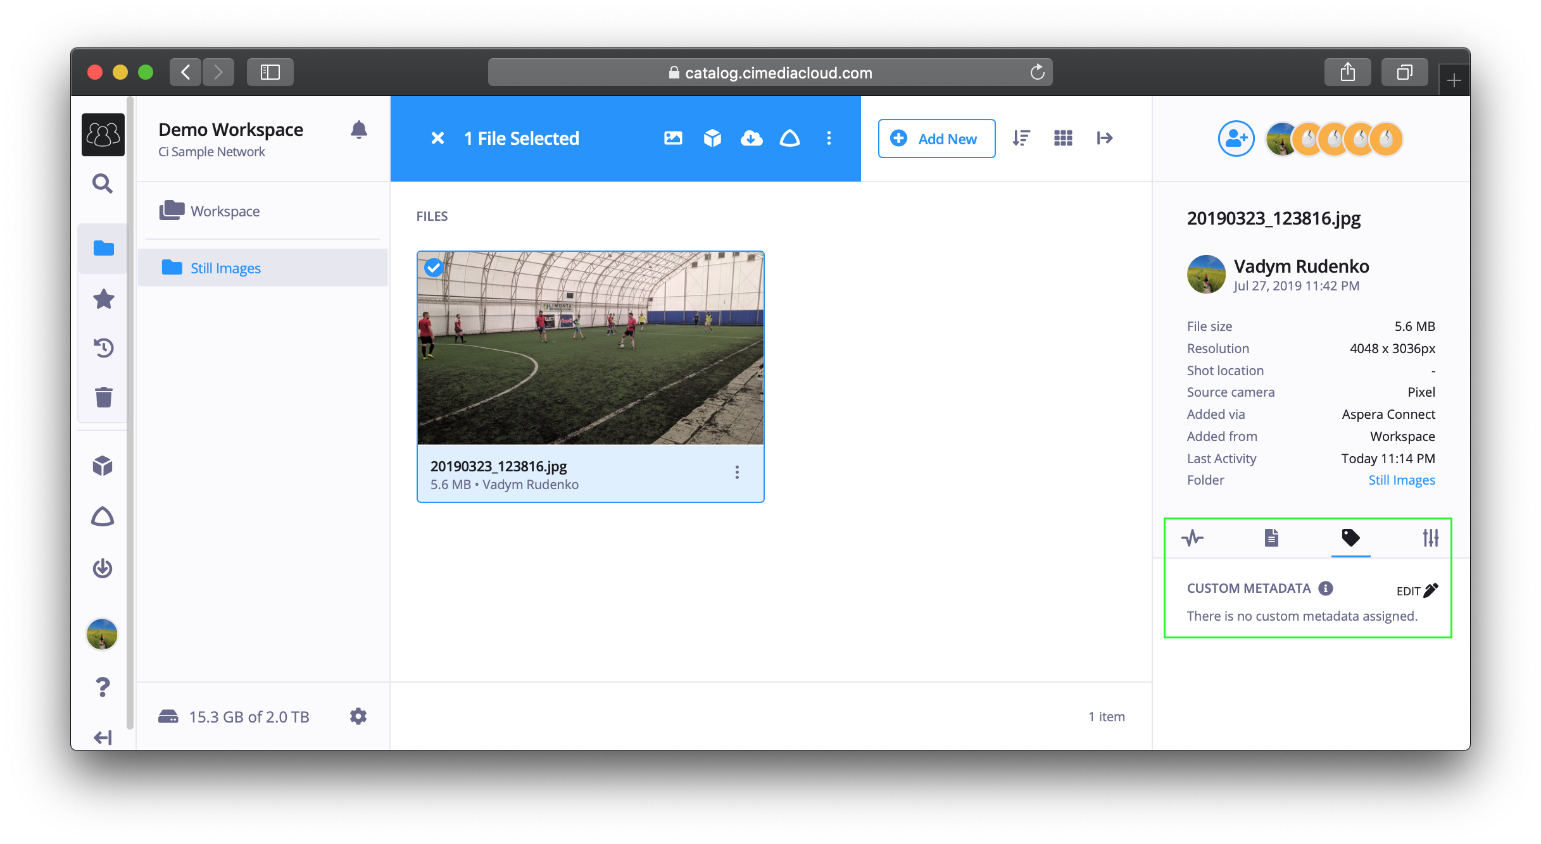The width and height of the screenshot is (1541, 844).
Task: Toggle Safari sidebar button
Action: pos(270,72)
